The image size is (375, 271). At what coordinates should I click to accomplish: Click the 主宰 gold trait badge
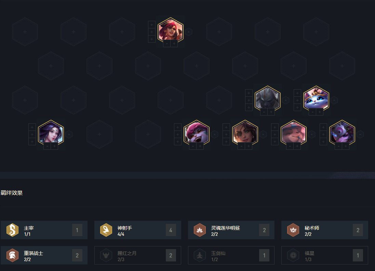12,230
